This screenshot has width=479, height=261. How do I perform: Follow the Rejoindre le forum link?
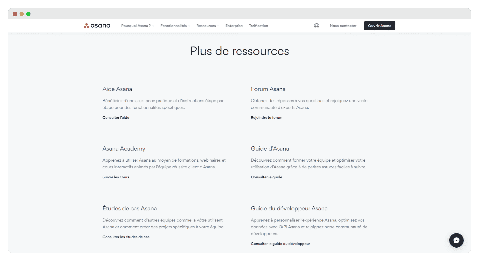267,117
